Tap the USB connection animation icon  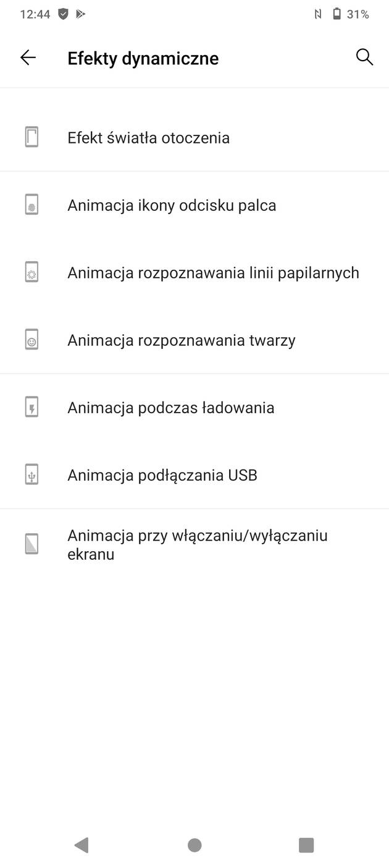pyautogui.click(x=32, y=474)
